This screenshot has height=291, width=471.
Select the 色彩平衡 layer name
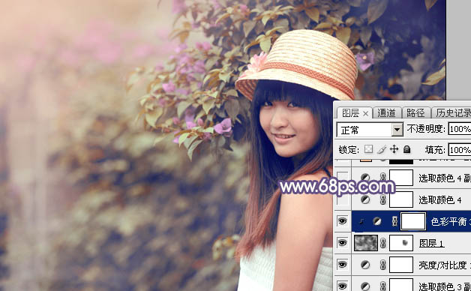(451, 222)
